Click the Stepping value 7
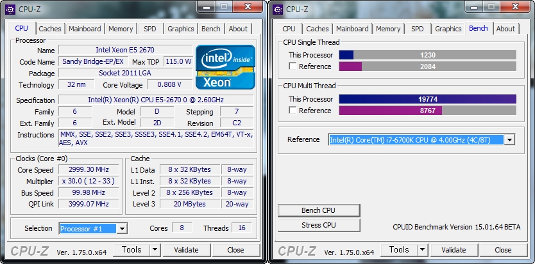Image resolution: width=535 pixels, height=264 pixels. (237, 112)
